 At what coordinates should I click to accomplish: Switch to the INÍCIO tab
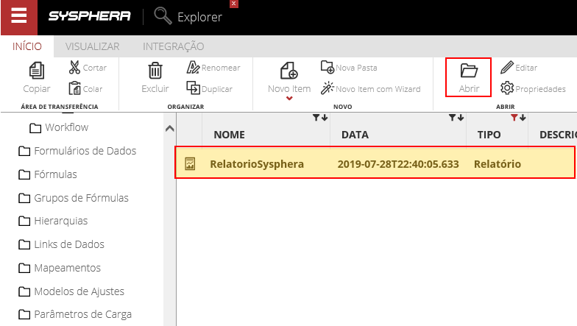[x=27, y=46]
